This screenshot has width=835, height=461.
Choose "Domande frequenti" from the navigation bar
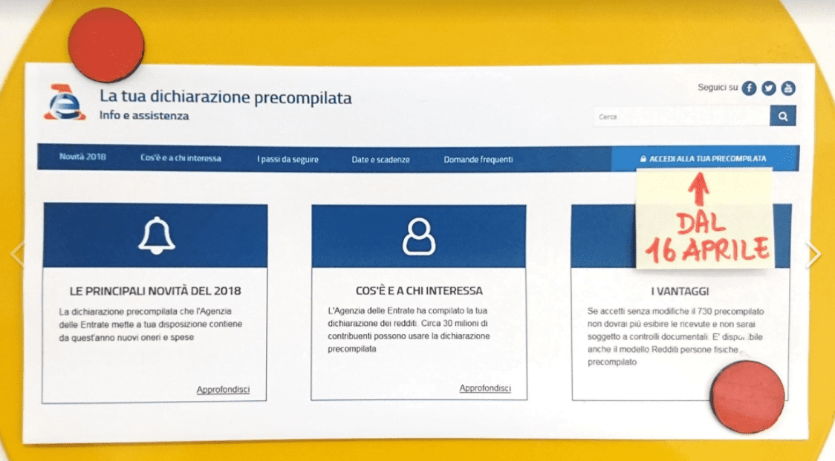click(478, 160)
